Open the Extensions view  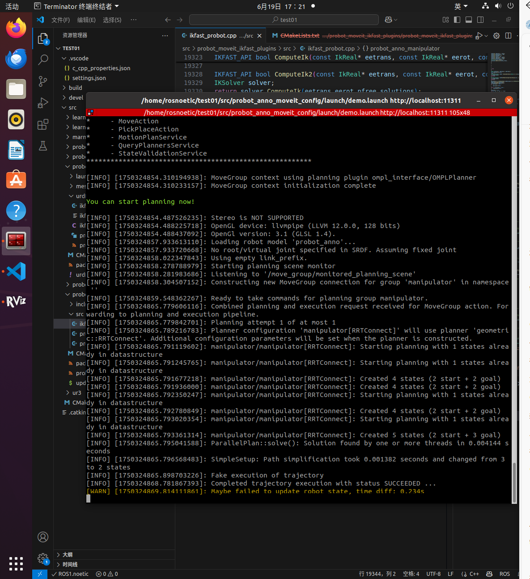[43, 124]
